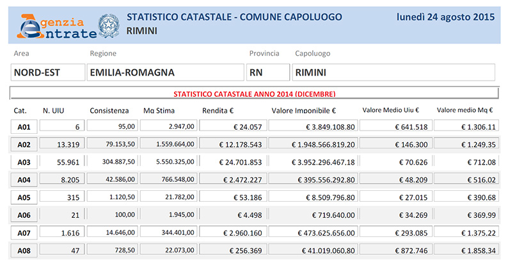Screen dimensions: 508x260
Task: Select the EMILIA-ROMAGNA region field
Action: [x=165, y=72]
